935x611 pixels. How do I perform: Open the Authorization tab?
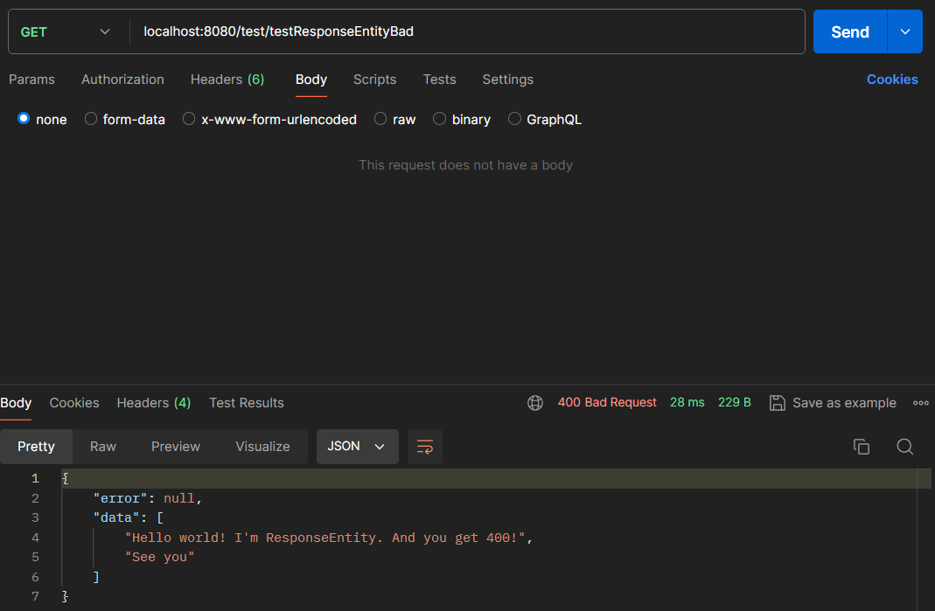[122, 80]
